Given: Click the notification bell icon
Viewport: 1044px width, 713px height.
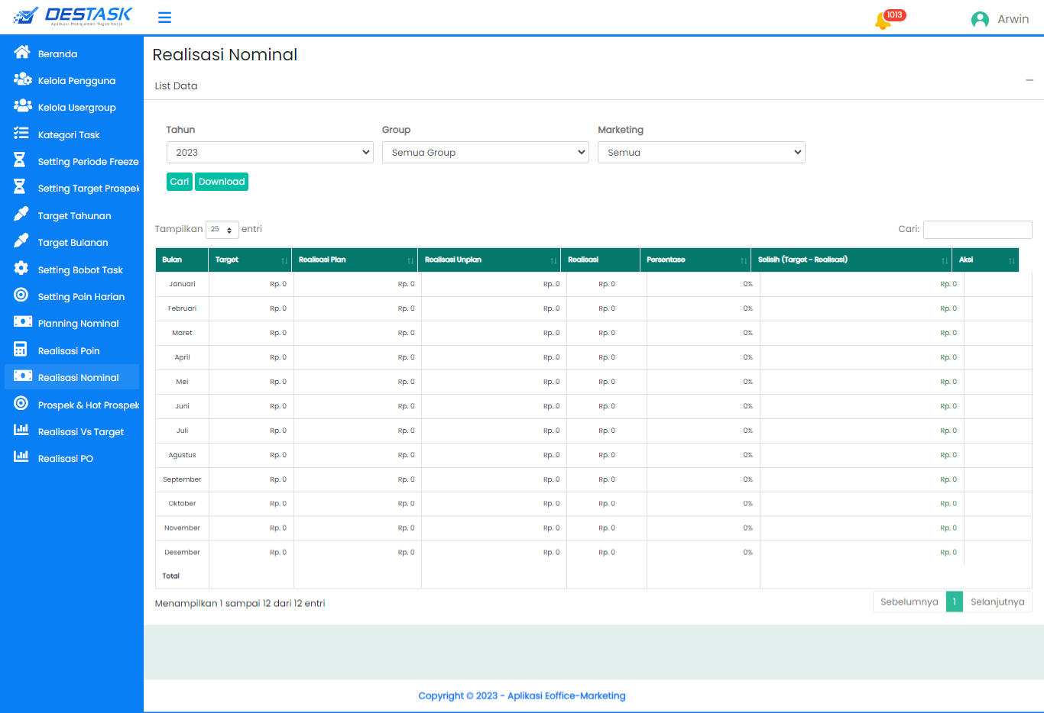Looking at the screenshot, I should 883,21.
